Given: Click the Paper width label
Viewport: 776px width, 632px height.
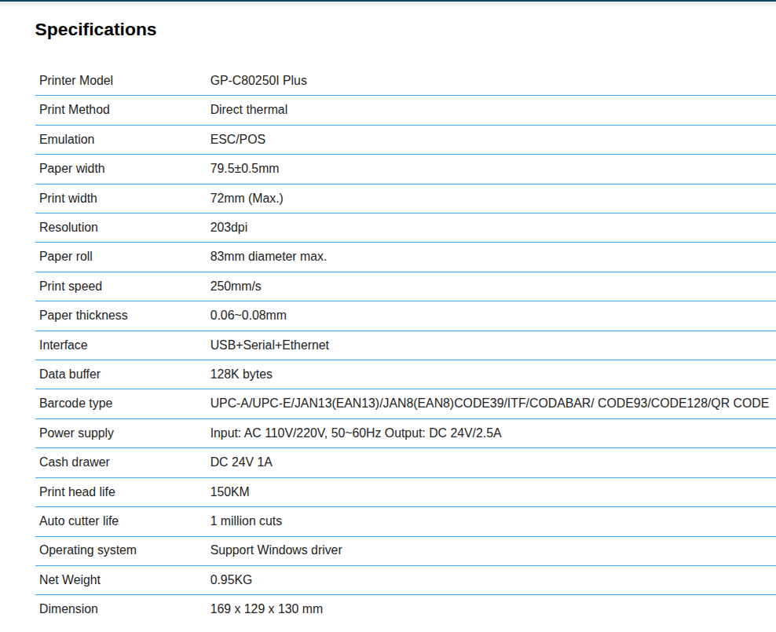Looking at the screenshot, I should tap(72, 169).
